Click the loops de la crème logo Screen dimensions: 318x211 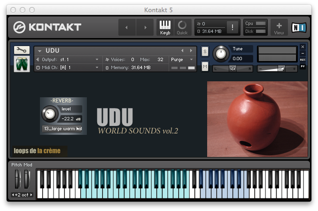click(37, 151)
